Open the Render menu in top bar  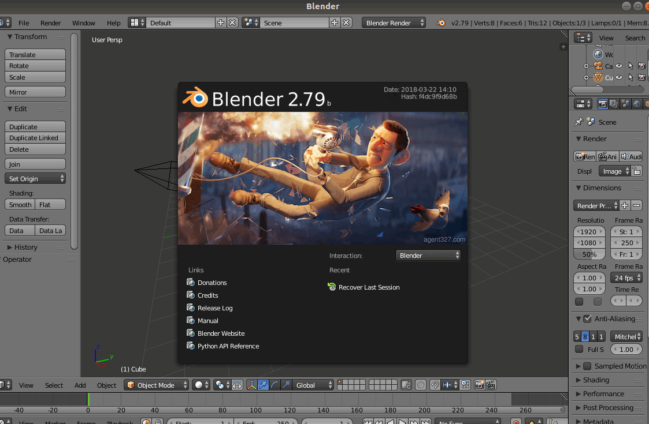coord(50,22)
